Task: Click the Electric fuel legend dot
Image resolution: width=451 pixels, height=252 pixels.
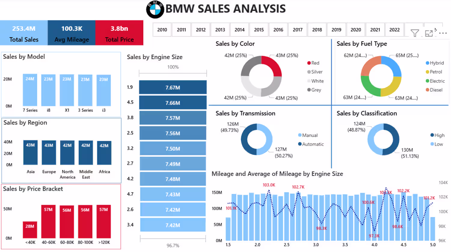Action: (x=427, y=81)
